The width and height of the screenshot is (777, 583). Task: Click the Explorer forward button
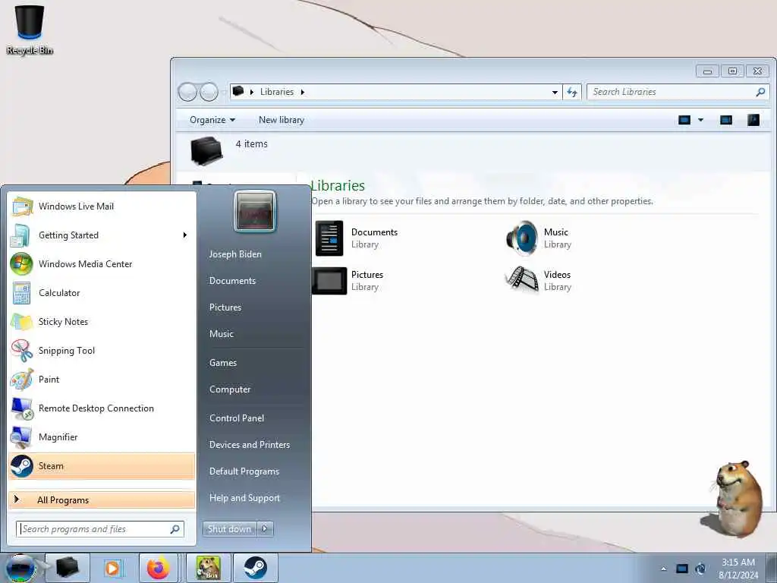[x=209, y=92]
